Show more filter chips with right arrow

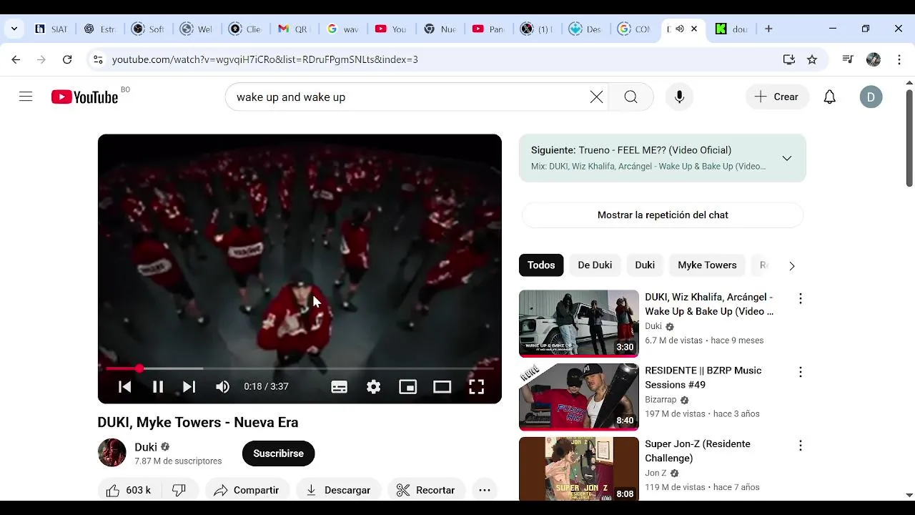click(791, 265)
